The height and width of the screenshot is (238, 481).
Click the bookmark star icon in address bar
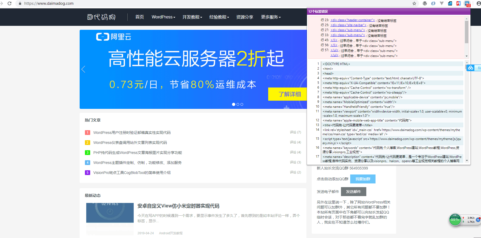tap(414, 3)
